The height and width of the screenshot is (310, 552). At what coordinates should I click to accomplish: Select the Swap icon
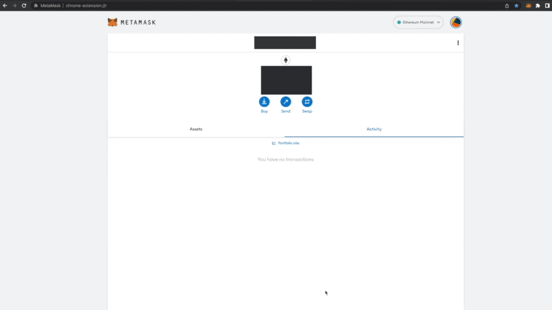pos(307,102)
